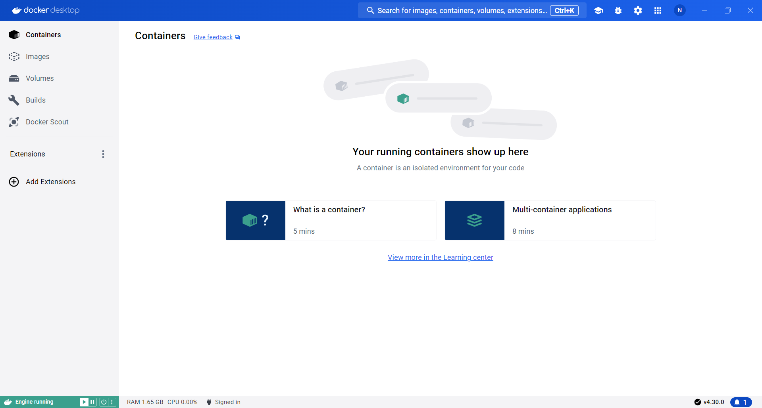
Task: Open the Troubleshoot bug icon
Action: [618, 11]
